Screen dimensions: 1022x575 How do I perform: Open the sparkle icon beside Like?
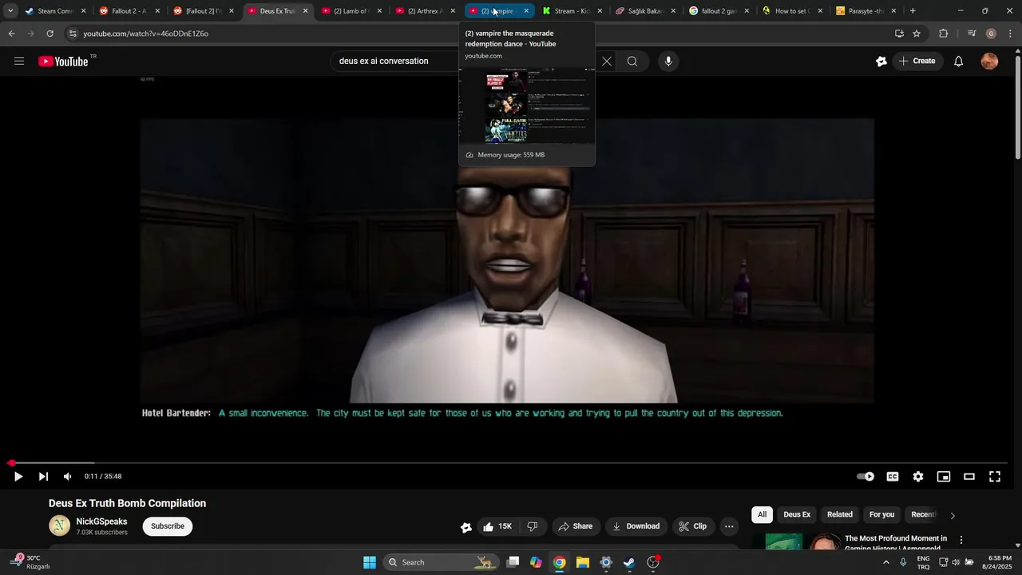[466, 527]
